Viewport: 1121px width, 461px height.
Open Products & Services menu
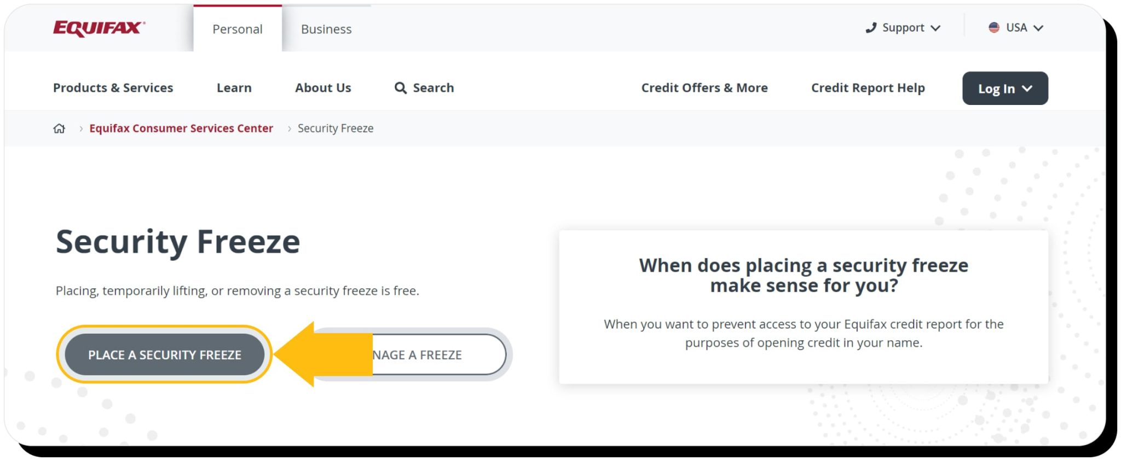tap(113, 88)
